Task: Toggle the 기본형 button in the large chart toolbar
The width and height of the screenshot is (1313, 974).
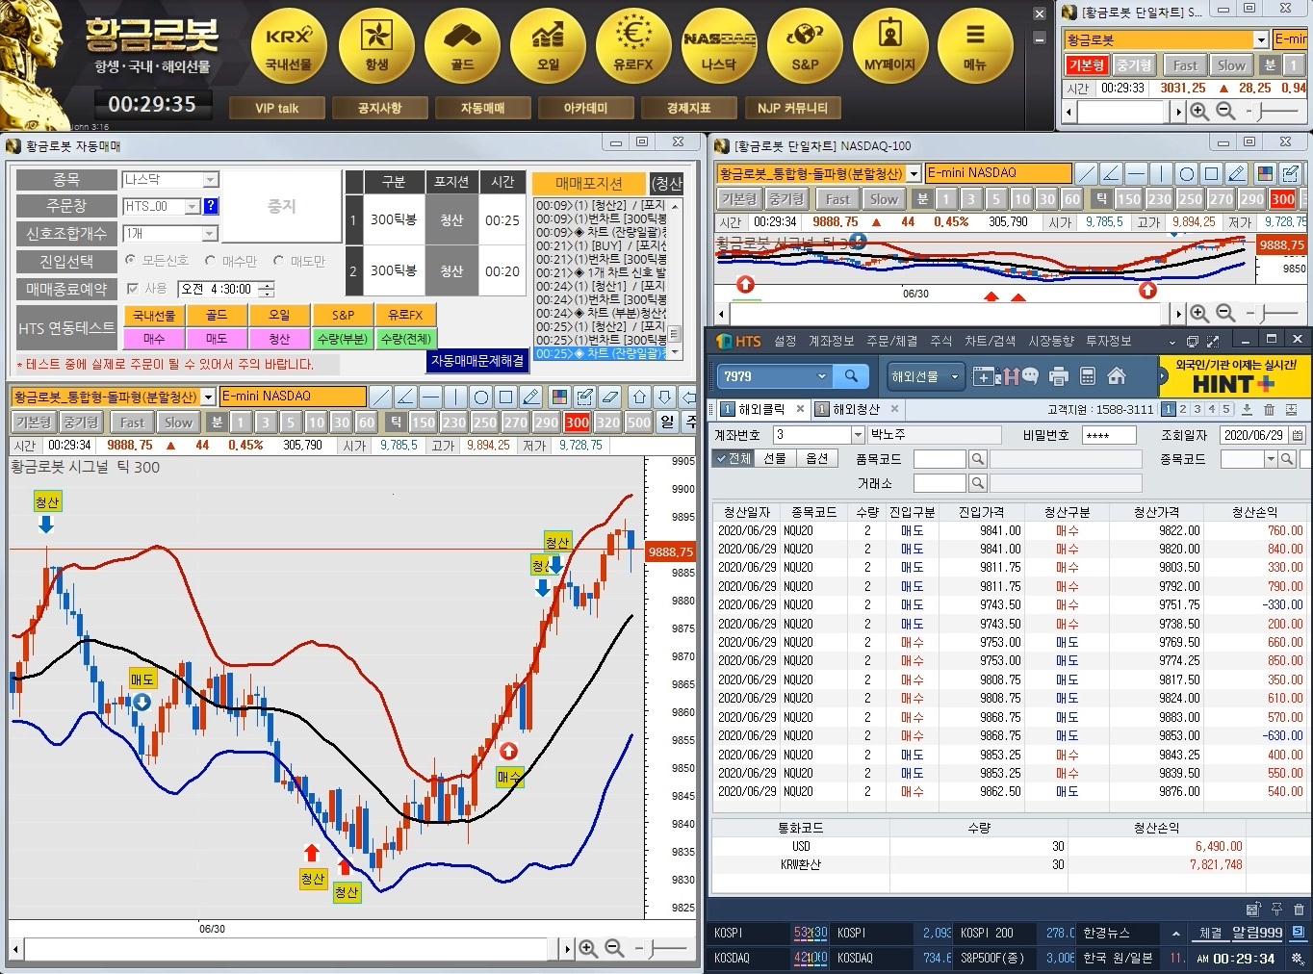Action: pos(34,423)
